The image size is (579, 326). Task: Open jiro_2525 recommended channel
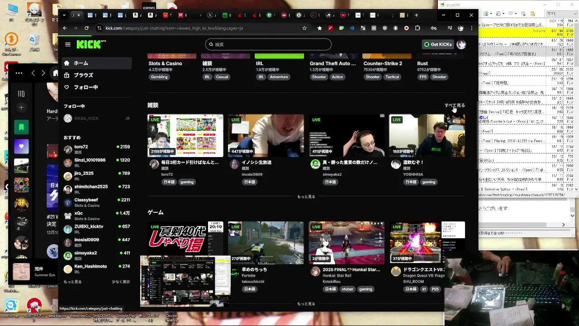tap(97, 176)
